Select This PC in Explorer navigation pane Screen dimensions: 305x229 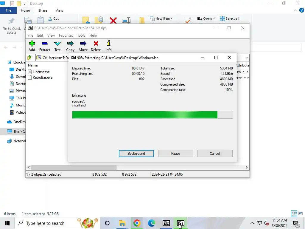[13, 131]
